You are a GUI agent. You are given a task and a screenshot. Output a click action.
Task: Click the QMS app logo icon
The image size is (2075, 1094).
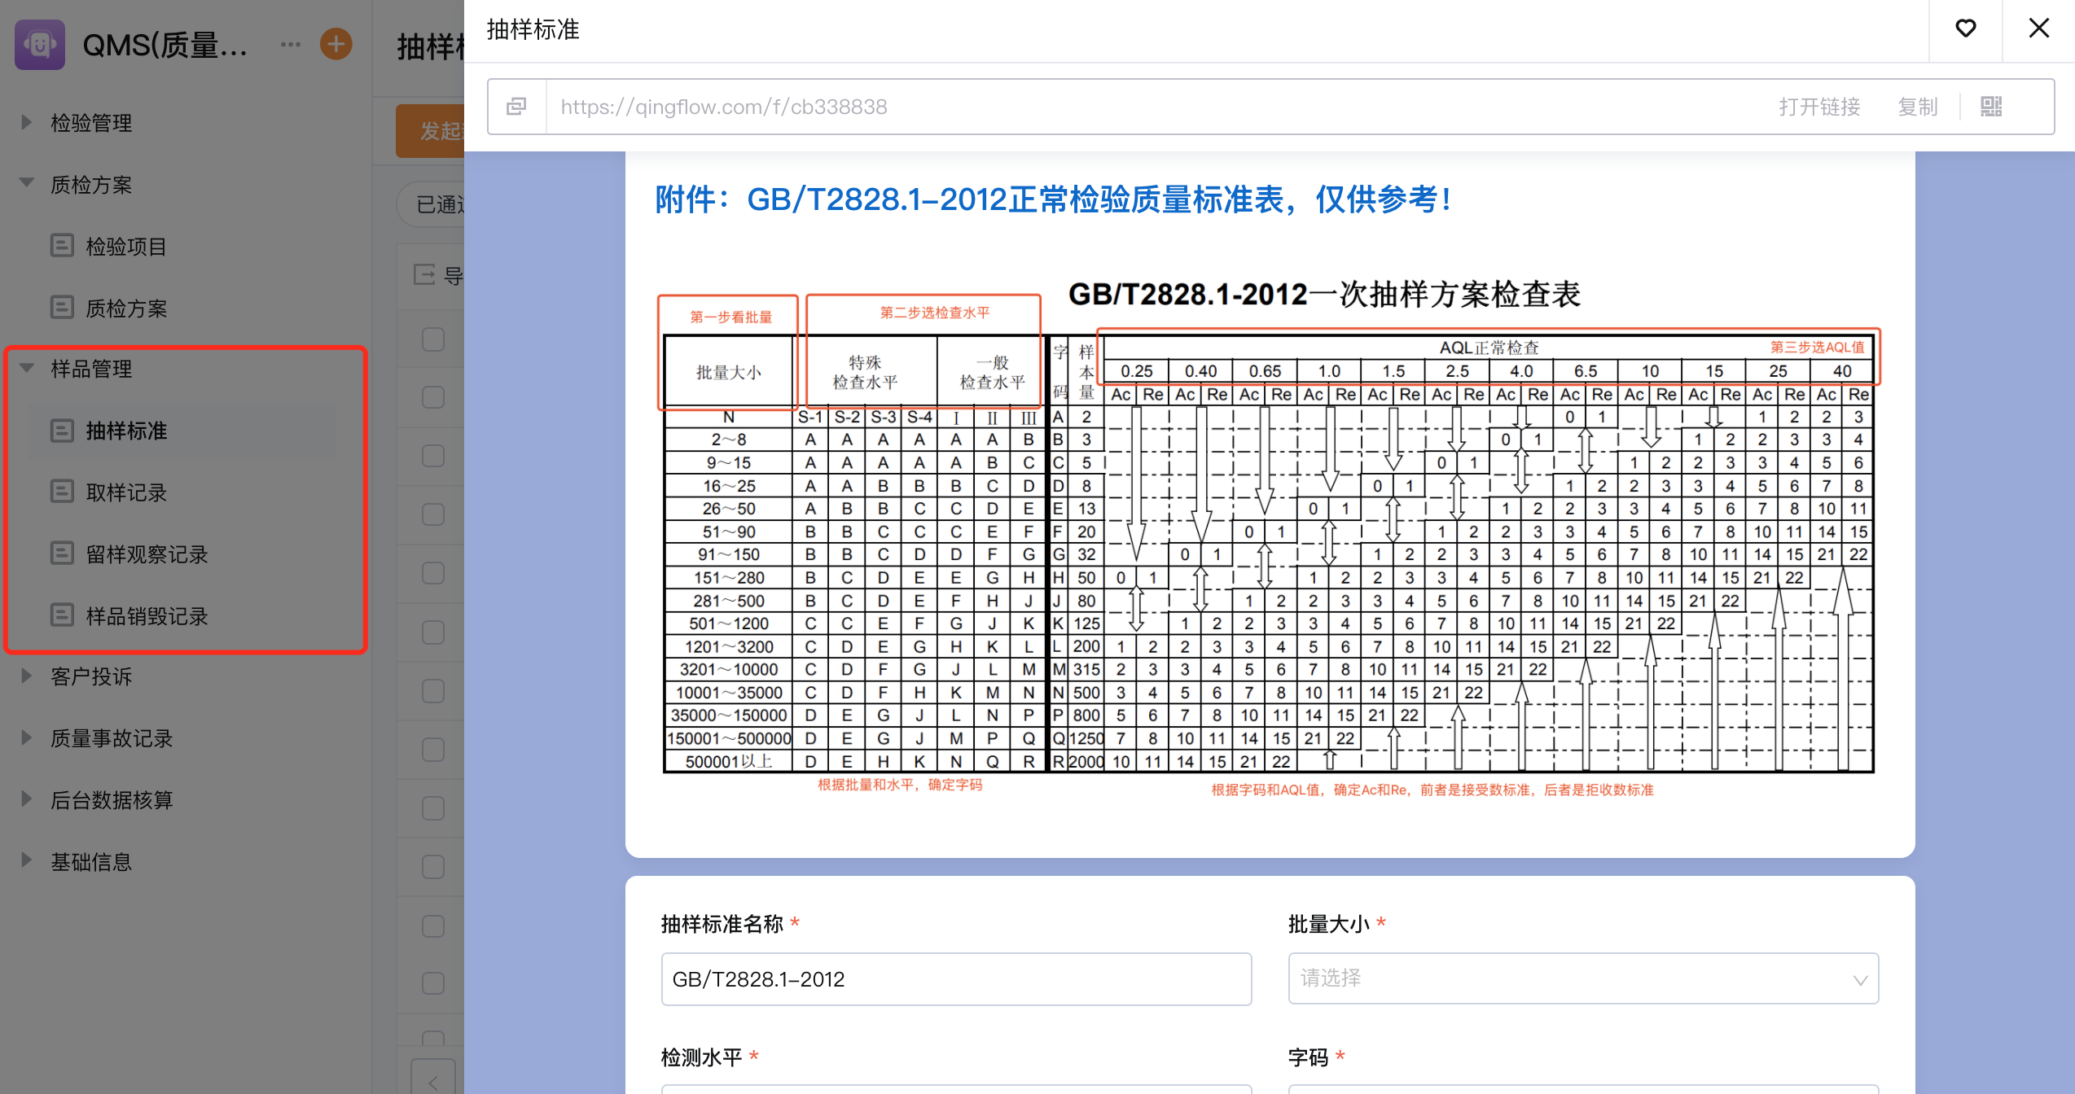[39, 45]
